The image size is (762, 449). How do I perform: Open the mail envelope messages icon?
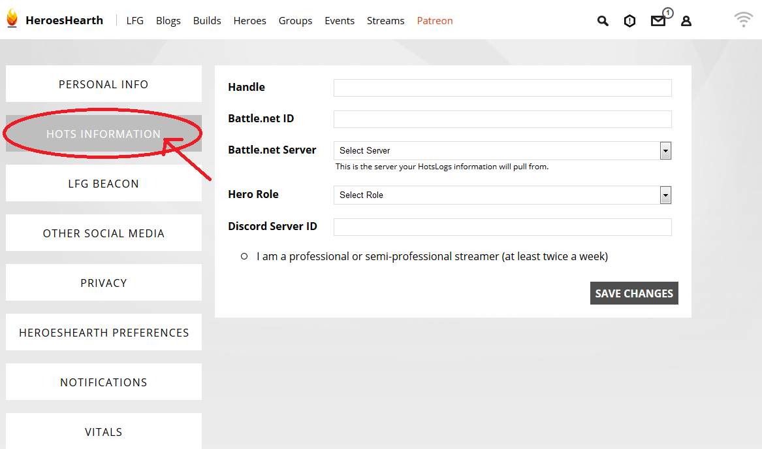pos(658,21)
